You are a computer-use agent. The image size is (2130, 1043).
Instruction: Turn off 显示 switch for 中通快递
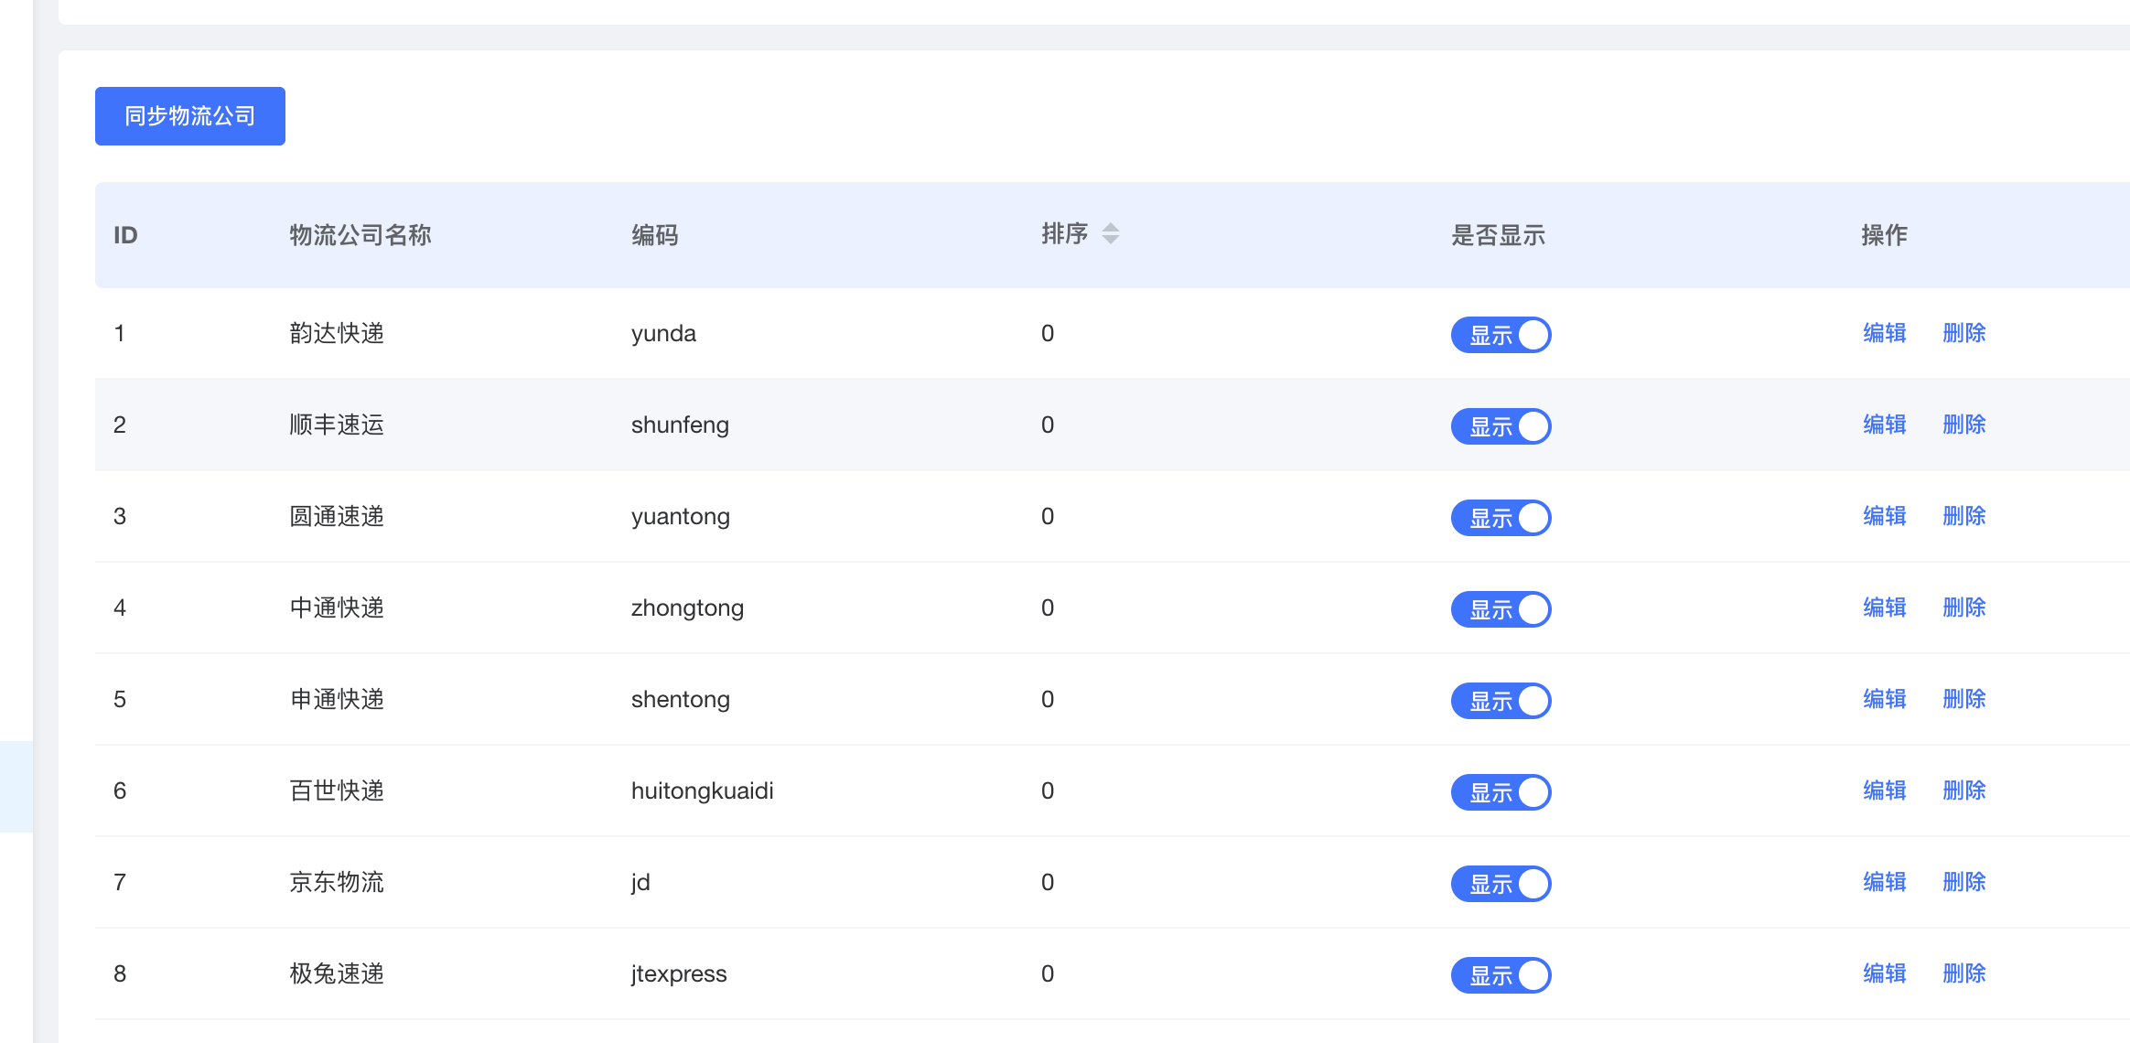coord(1501,609)
